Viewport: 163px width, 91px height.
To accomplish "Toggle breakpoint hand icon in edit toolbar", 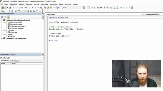I will click(x=111, y=8).
